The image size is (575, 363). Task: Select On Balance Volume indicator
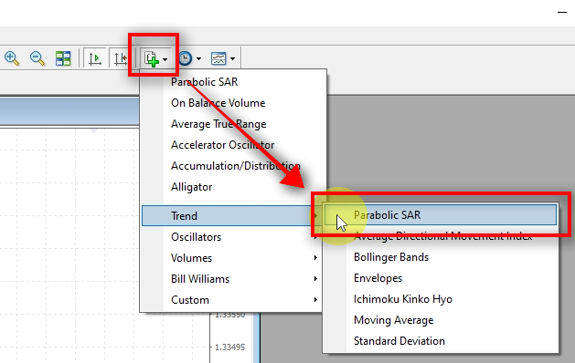coord(233,103)
